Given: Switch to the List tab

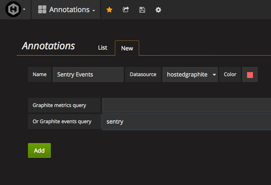Looking at the screenshot, I should coord(102,48).
